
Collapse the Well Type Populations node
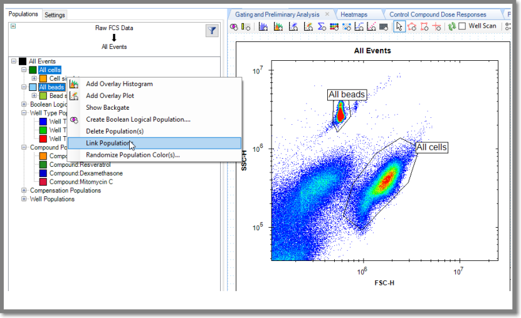point(24,113)
